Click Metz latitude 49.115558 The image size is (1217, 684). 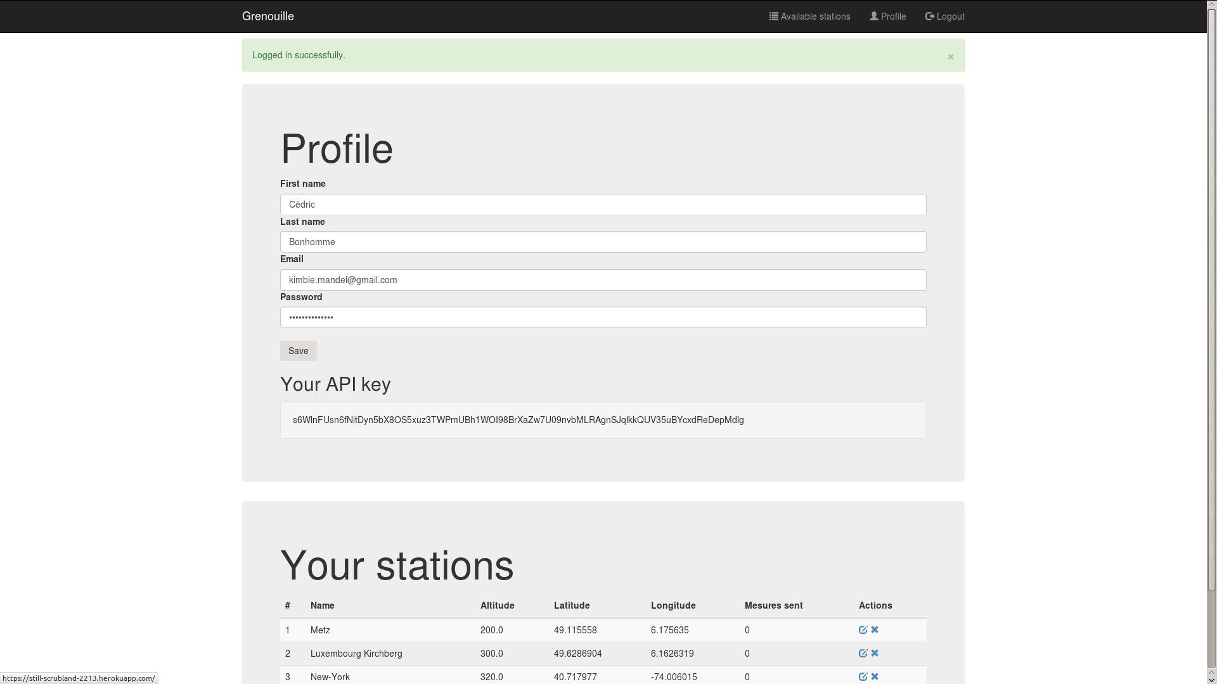575,630
